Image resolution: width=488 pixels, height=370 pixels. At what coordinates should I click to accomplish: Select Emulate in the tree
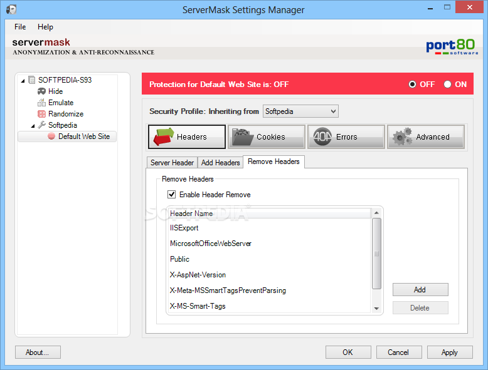point(61,103)
